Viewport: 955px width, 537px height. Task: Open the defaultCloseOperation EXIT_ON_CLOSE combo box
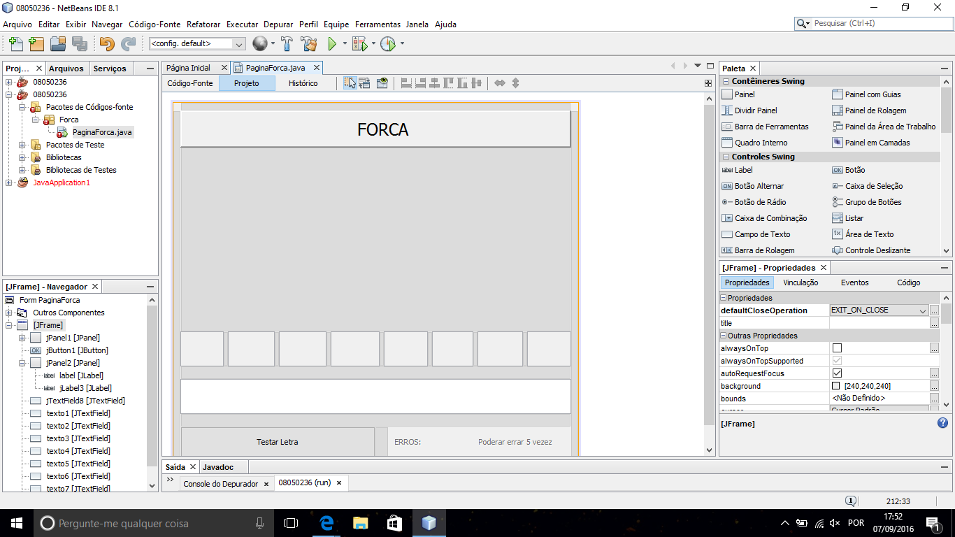click(x=879, y=310)
